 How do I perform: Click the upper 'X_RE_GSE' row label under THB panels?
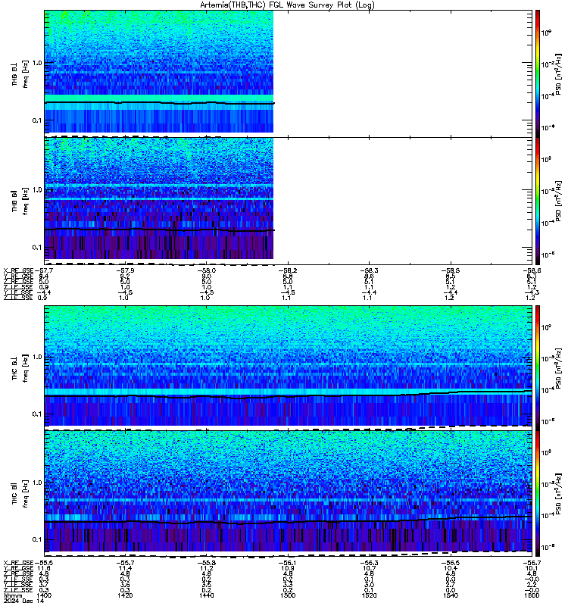tap(18, 270)
